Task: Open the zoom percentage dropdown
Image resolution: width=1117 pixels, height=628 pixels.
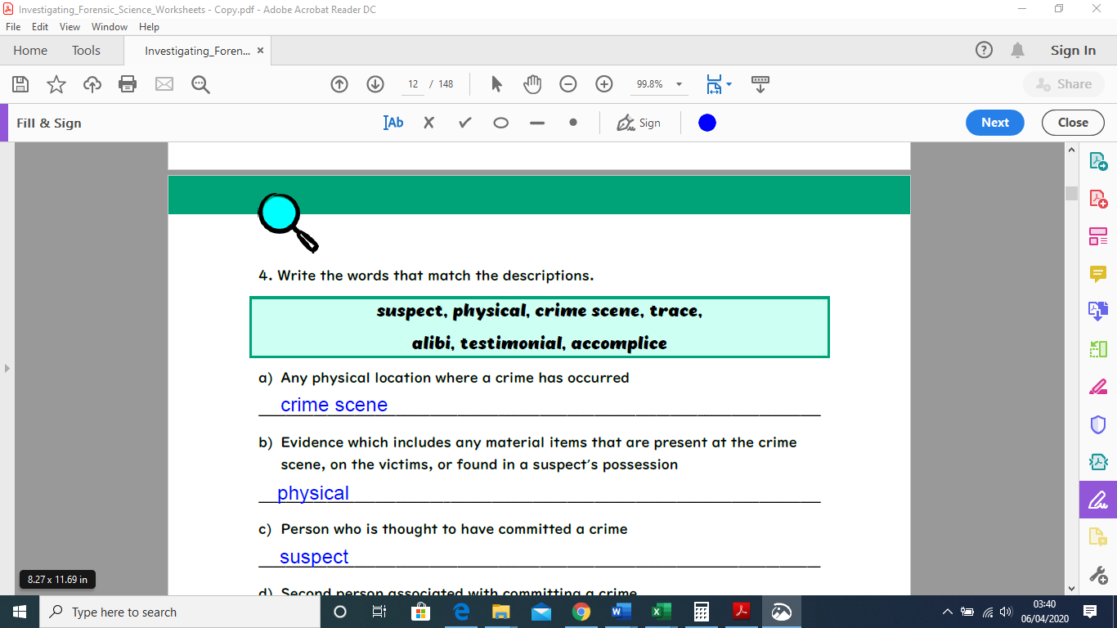Action: 679,83
